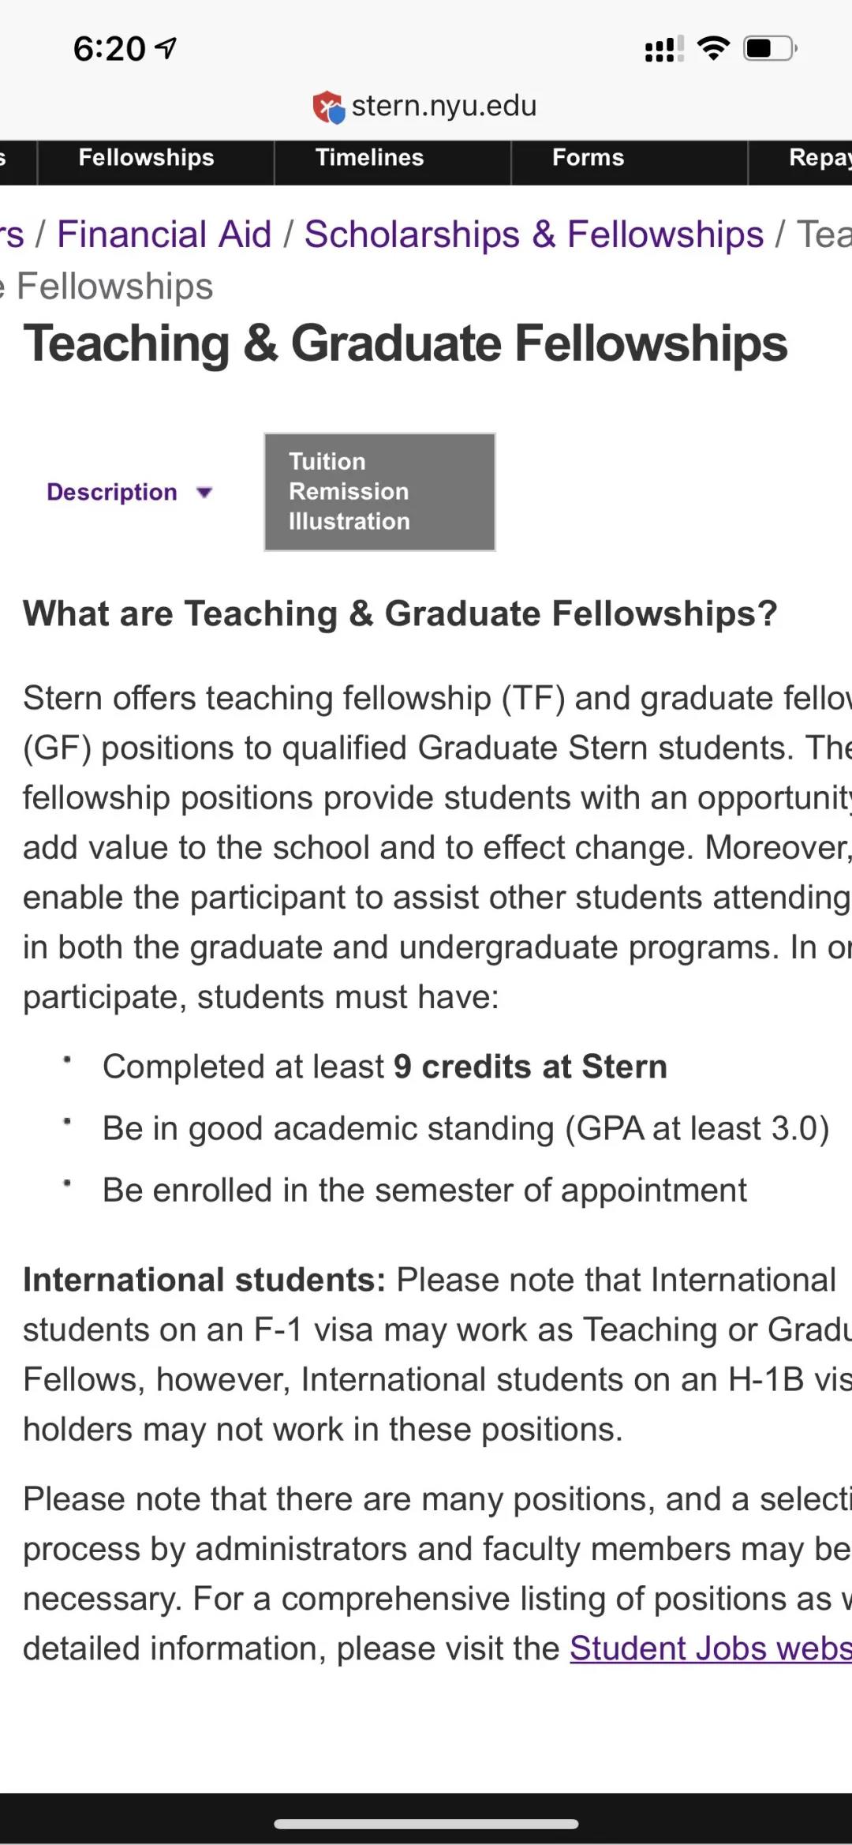852x1845 pixels.
Task: Tap the Teaching & Graduate Fellowships page heading
Action: [405, 344]
